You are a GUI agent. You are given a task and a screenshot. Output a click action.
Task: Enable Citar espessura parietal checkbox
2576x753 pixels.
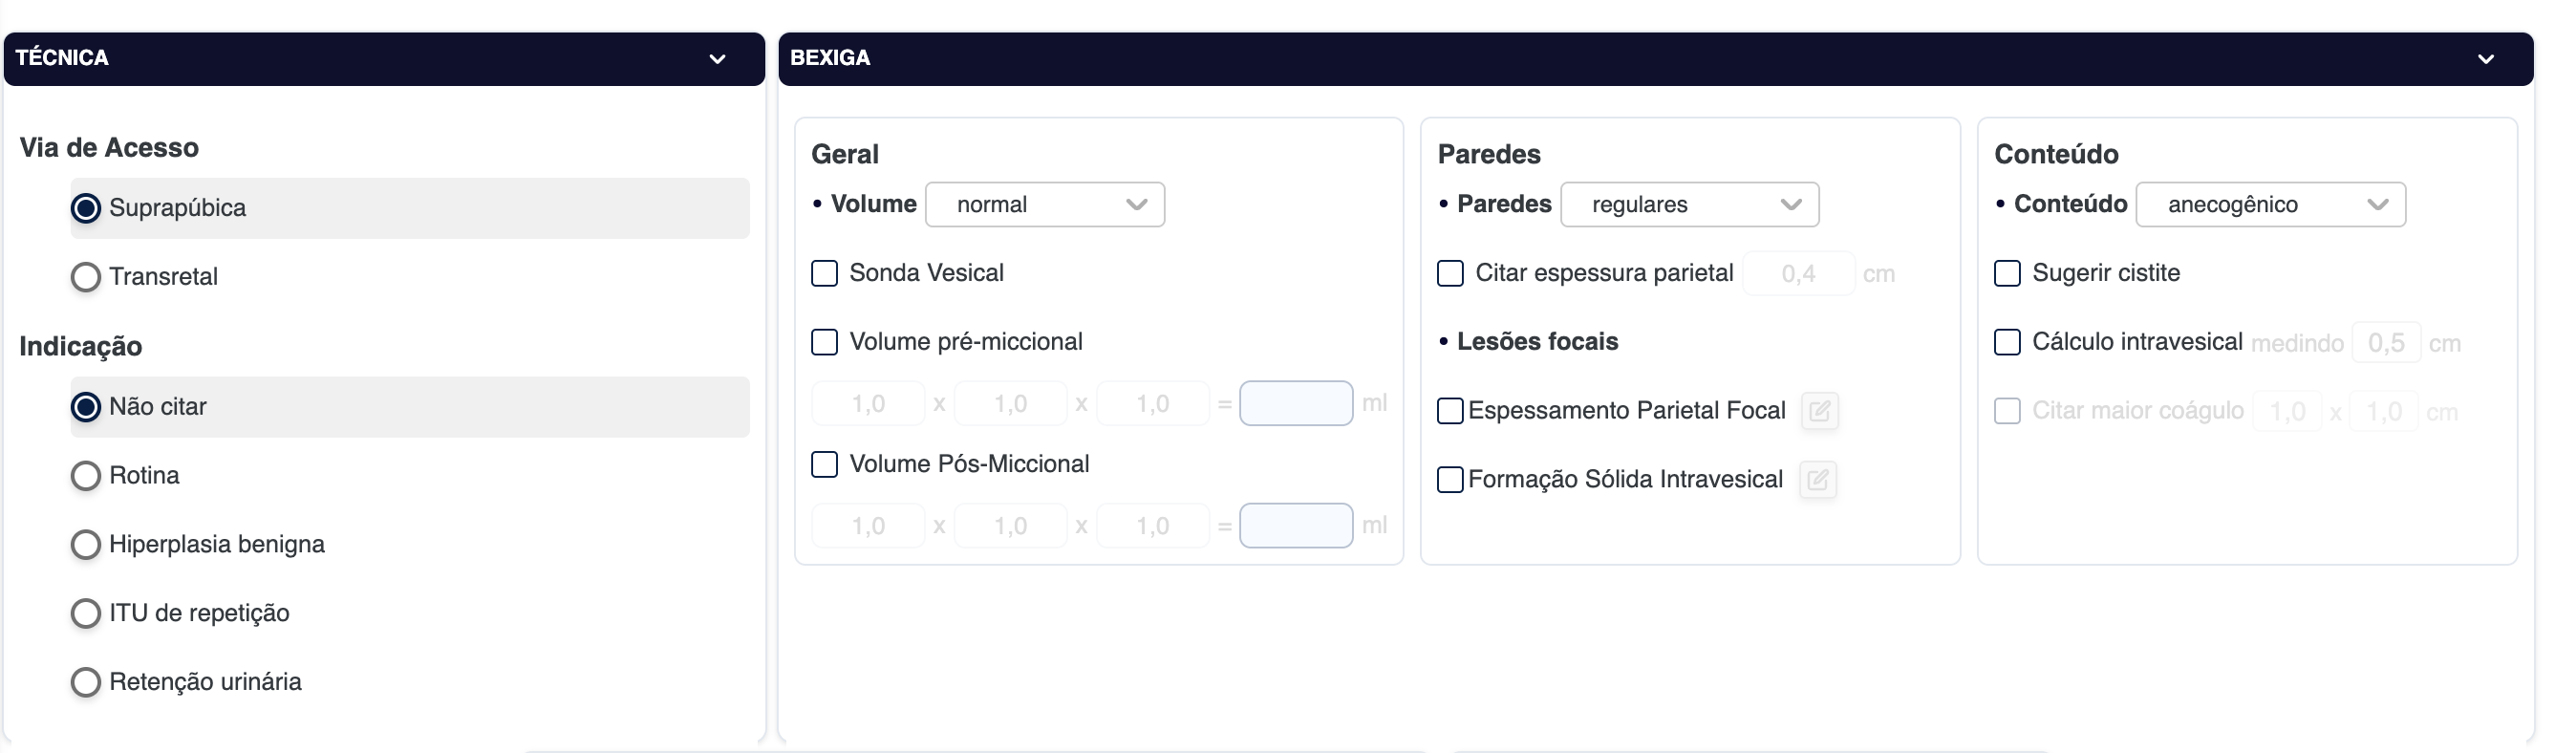(x=1450, y=274)
